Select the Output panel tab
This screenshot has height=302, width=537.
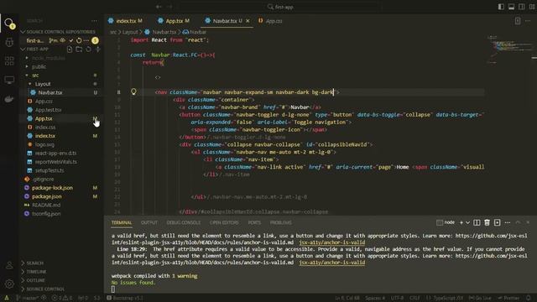tap(149, 222)
